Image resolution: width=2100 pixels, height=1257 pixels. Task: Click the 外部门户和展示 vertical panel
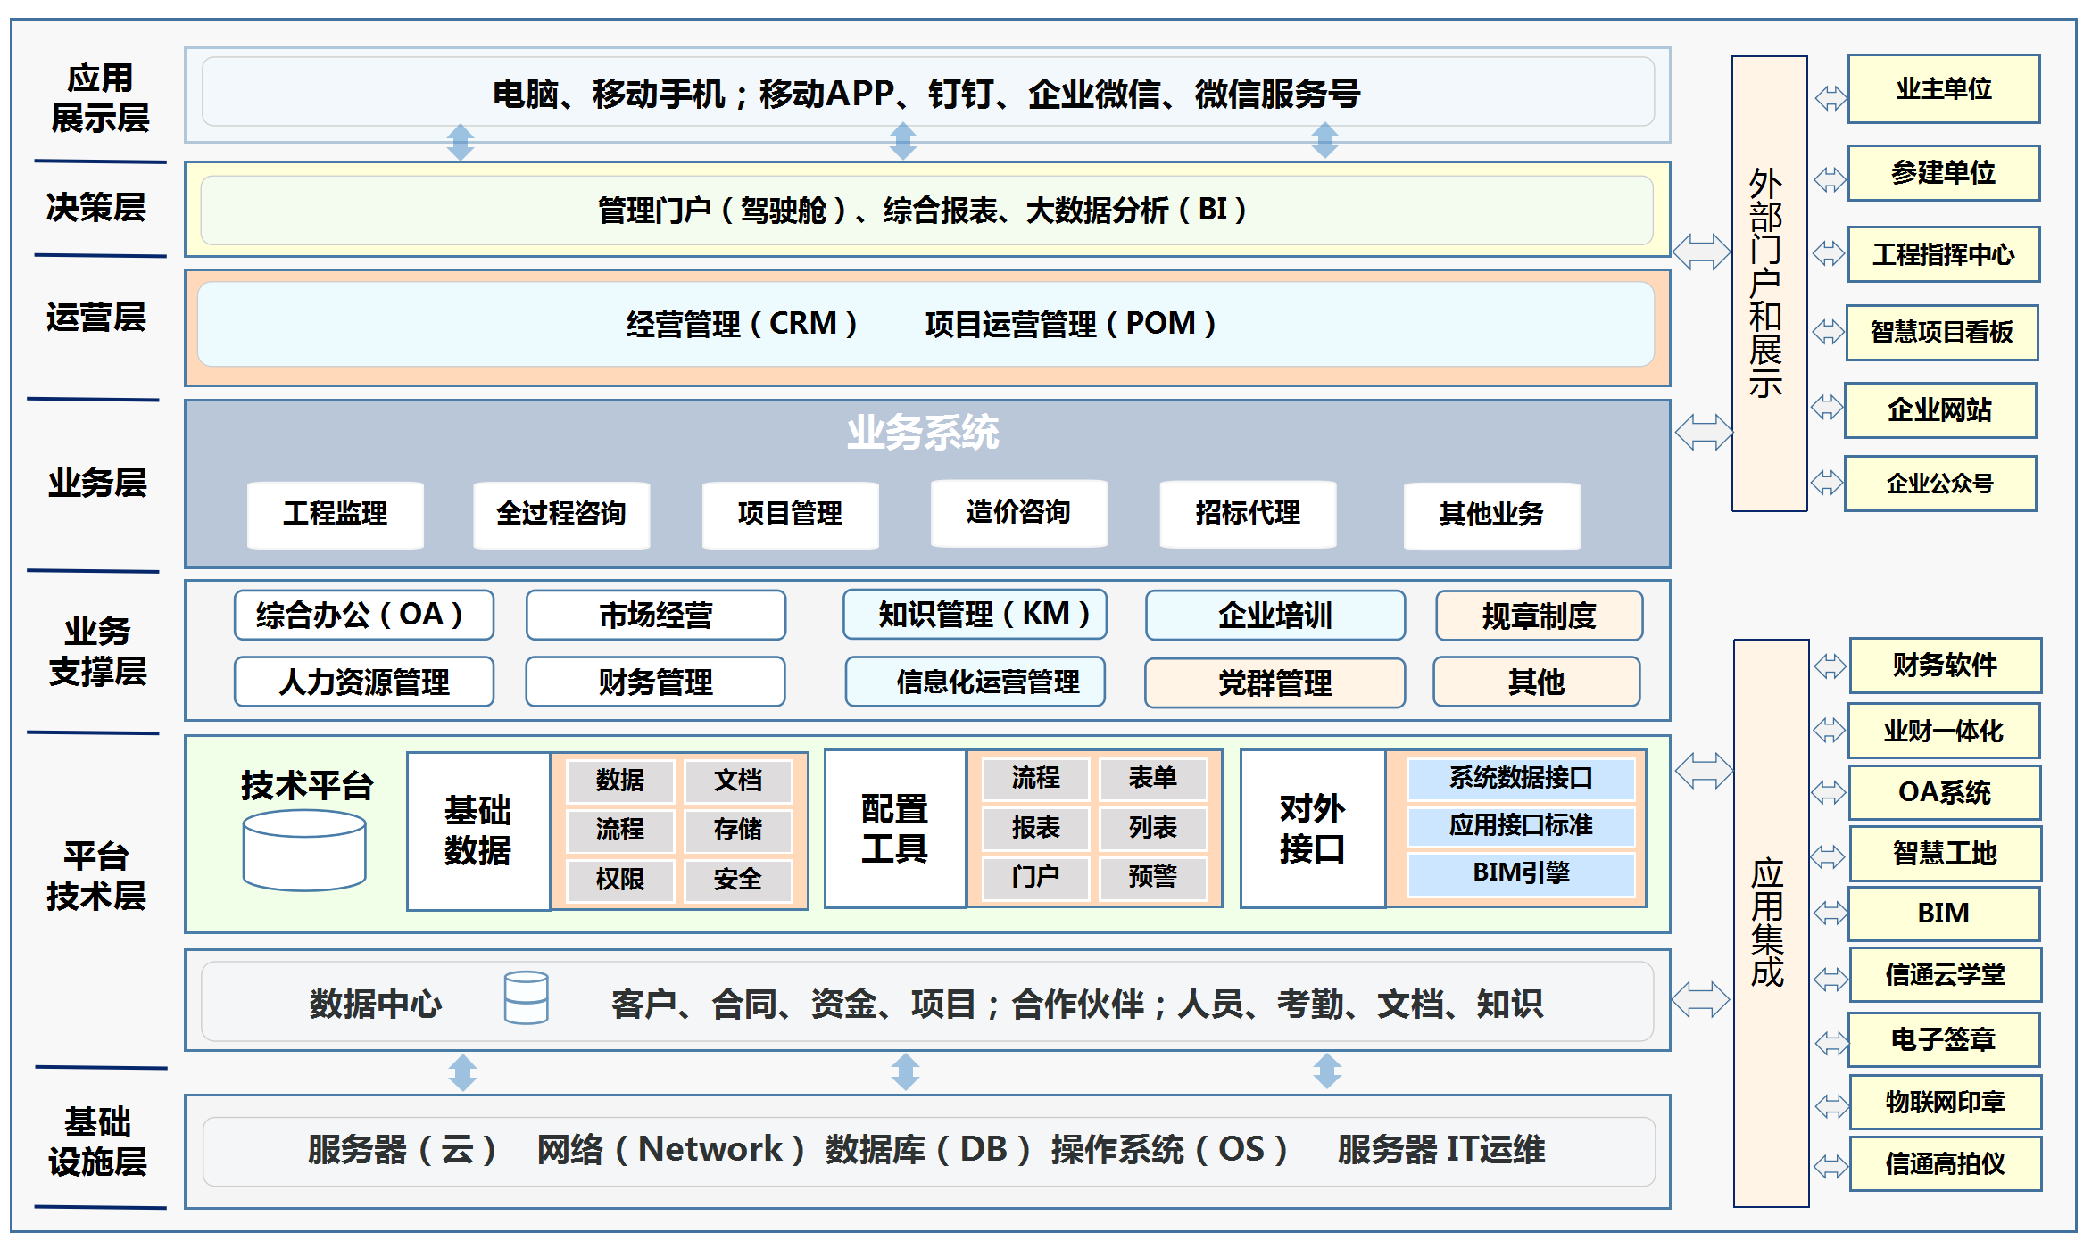click(1770, 284)
